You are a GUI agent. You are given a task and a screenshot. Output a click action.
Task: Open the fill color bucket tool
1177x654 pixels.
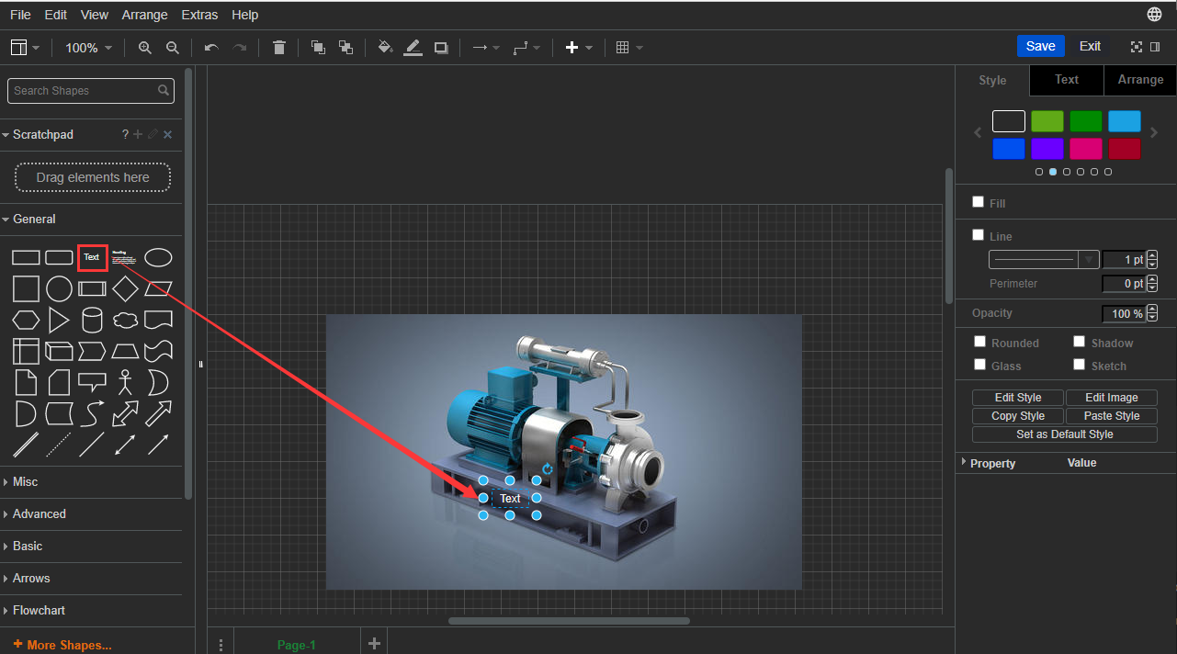point(385,47)
